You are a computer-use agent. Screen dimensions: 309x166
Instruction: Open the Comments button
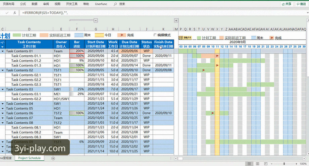(301, 4)
